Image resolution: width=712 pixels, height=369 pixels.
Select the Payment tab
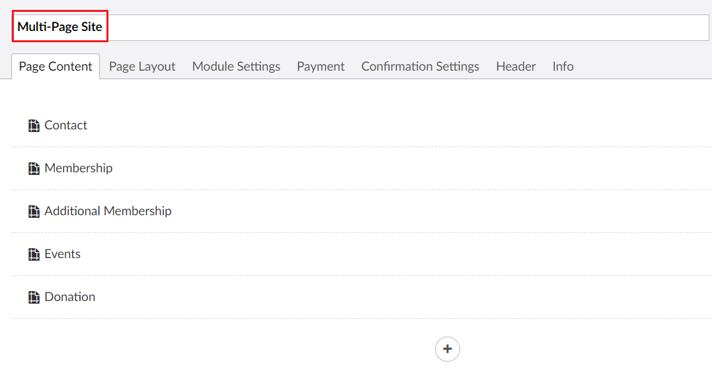(321, 67)
